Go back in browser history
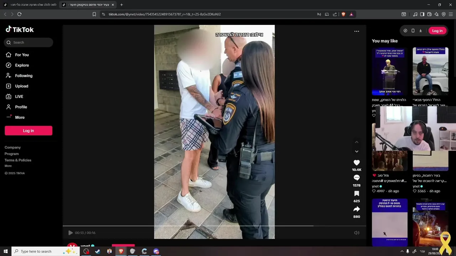 (x=5, y=14)
